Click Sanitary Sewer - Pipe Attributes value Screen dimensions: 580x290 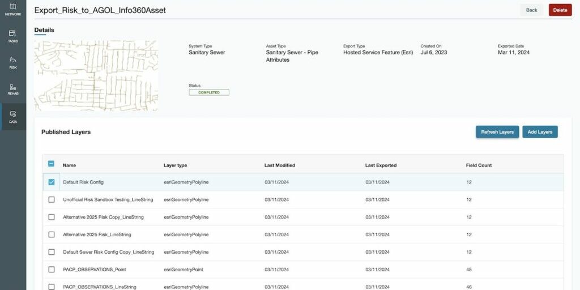pos(292,56)
